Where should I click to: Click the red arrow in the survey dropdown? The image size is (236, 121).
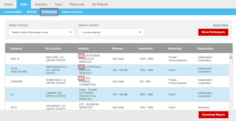coord(70,32)
